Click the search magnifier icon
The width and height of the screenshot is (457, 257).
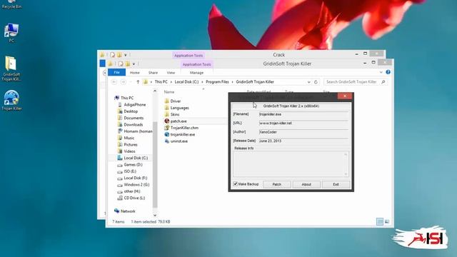(x=383, y=82)
